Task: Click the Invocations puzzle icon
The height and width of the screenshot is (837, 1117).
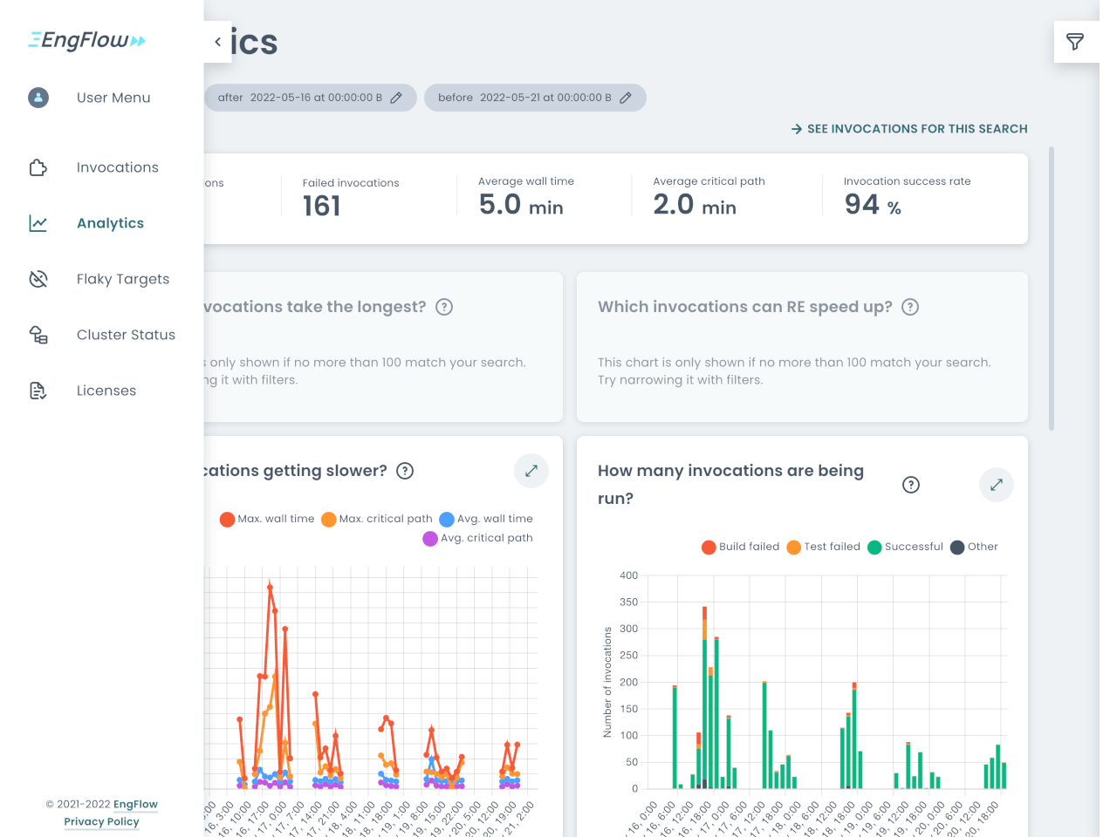Action: click(x=38, y=167)
